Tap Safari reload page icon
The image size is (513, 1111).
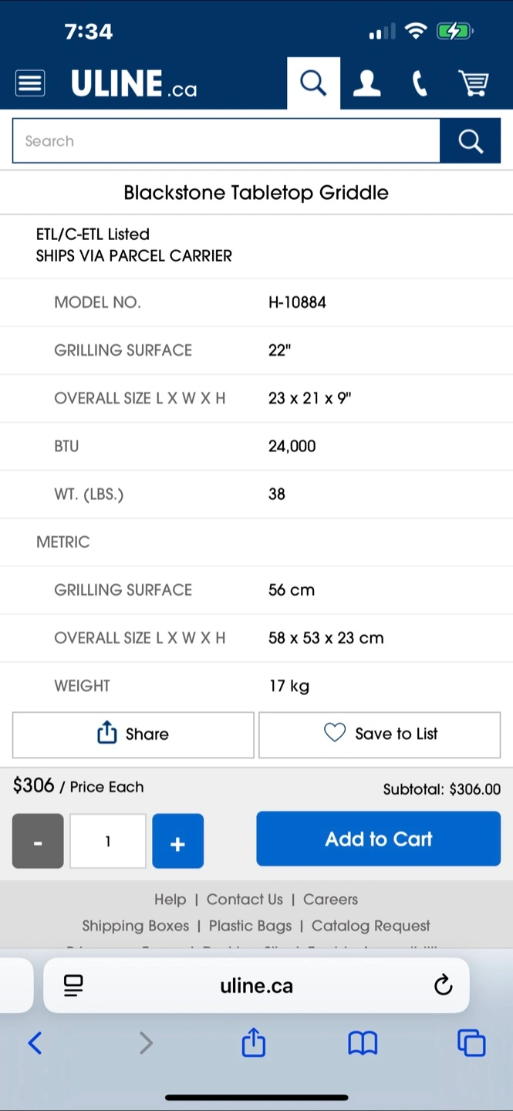click(443, 985)
